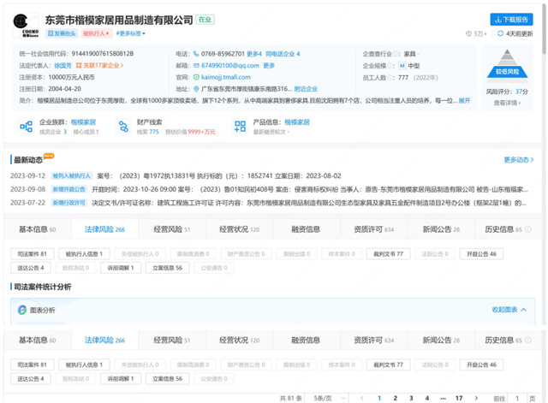The width and height of the screenshot is (548, 403).
Task: Expand the company intro with 展开
Action: tap(464, 101)
